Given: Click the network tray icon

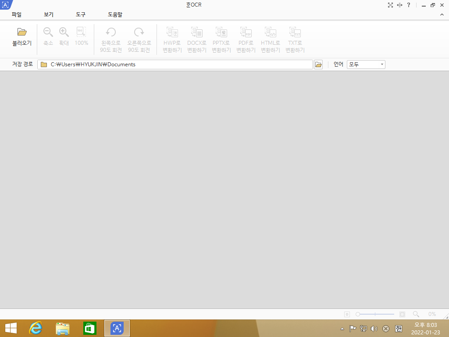Looking at the screenshot, I should (363, 329).
